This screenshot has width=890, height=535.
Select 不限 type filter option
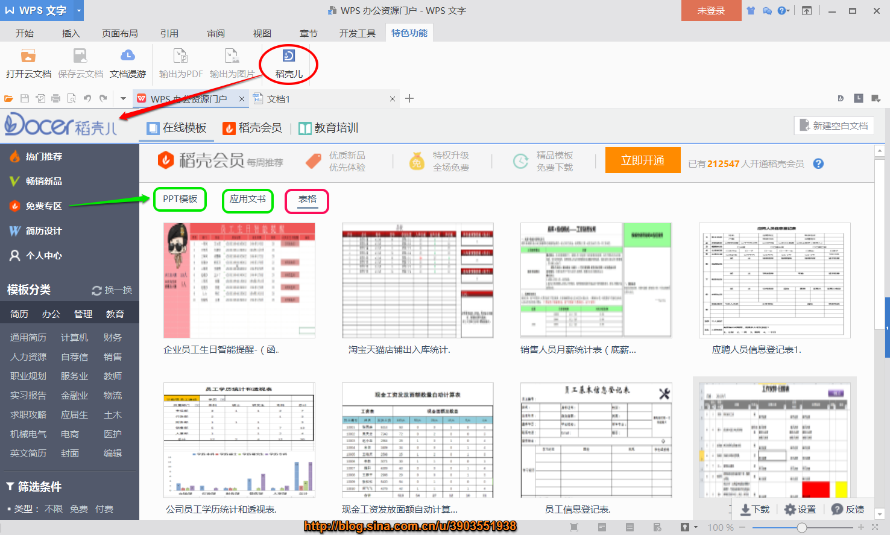54,509
